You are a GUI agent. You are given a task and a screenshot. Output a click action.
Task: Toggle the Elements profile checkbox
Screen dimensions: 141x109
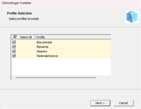pos(14,47)
